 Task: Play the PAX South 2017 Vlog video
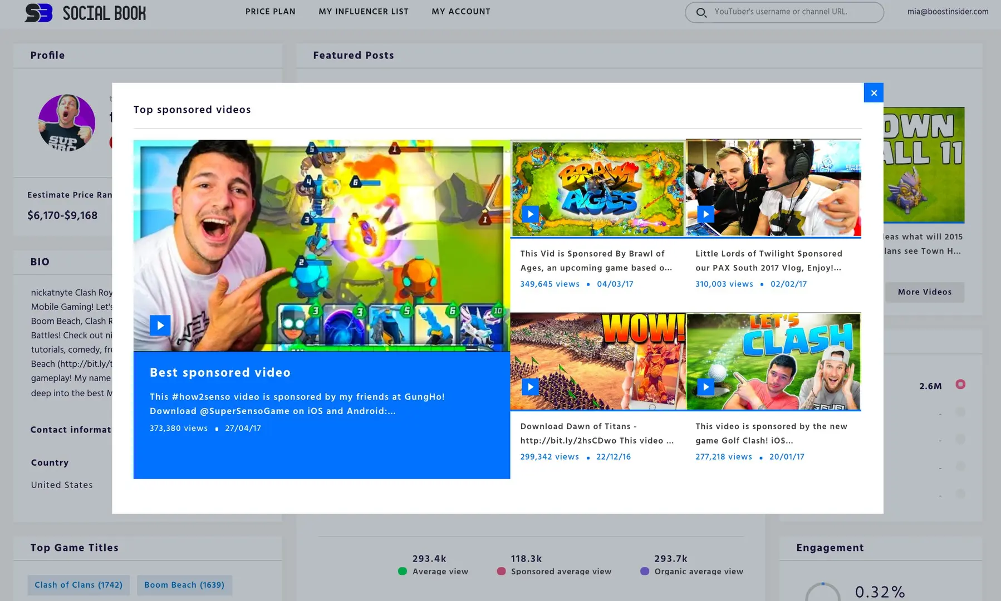(x=705, y=214)
